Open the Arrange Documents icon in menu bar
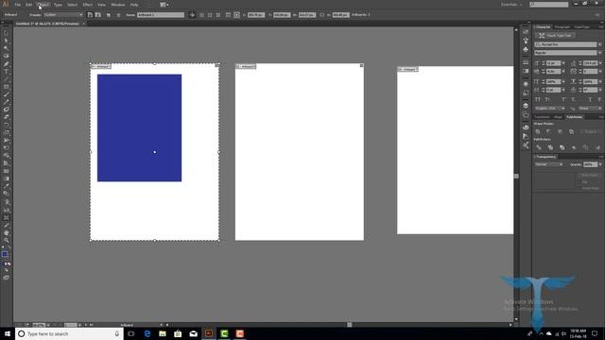Image resolution: width=605 pixels, height=340 pixels. coord(164,5)
